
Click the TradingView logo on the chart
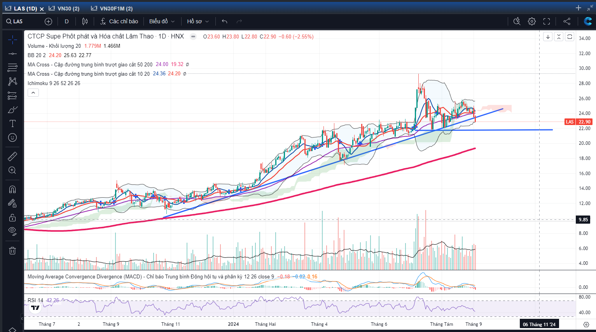point(35,308)
